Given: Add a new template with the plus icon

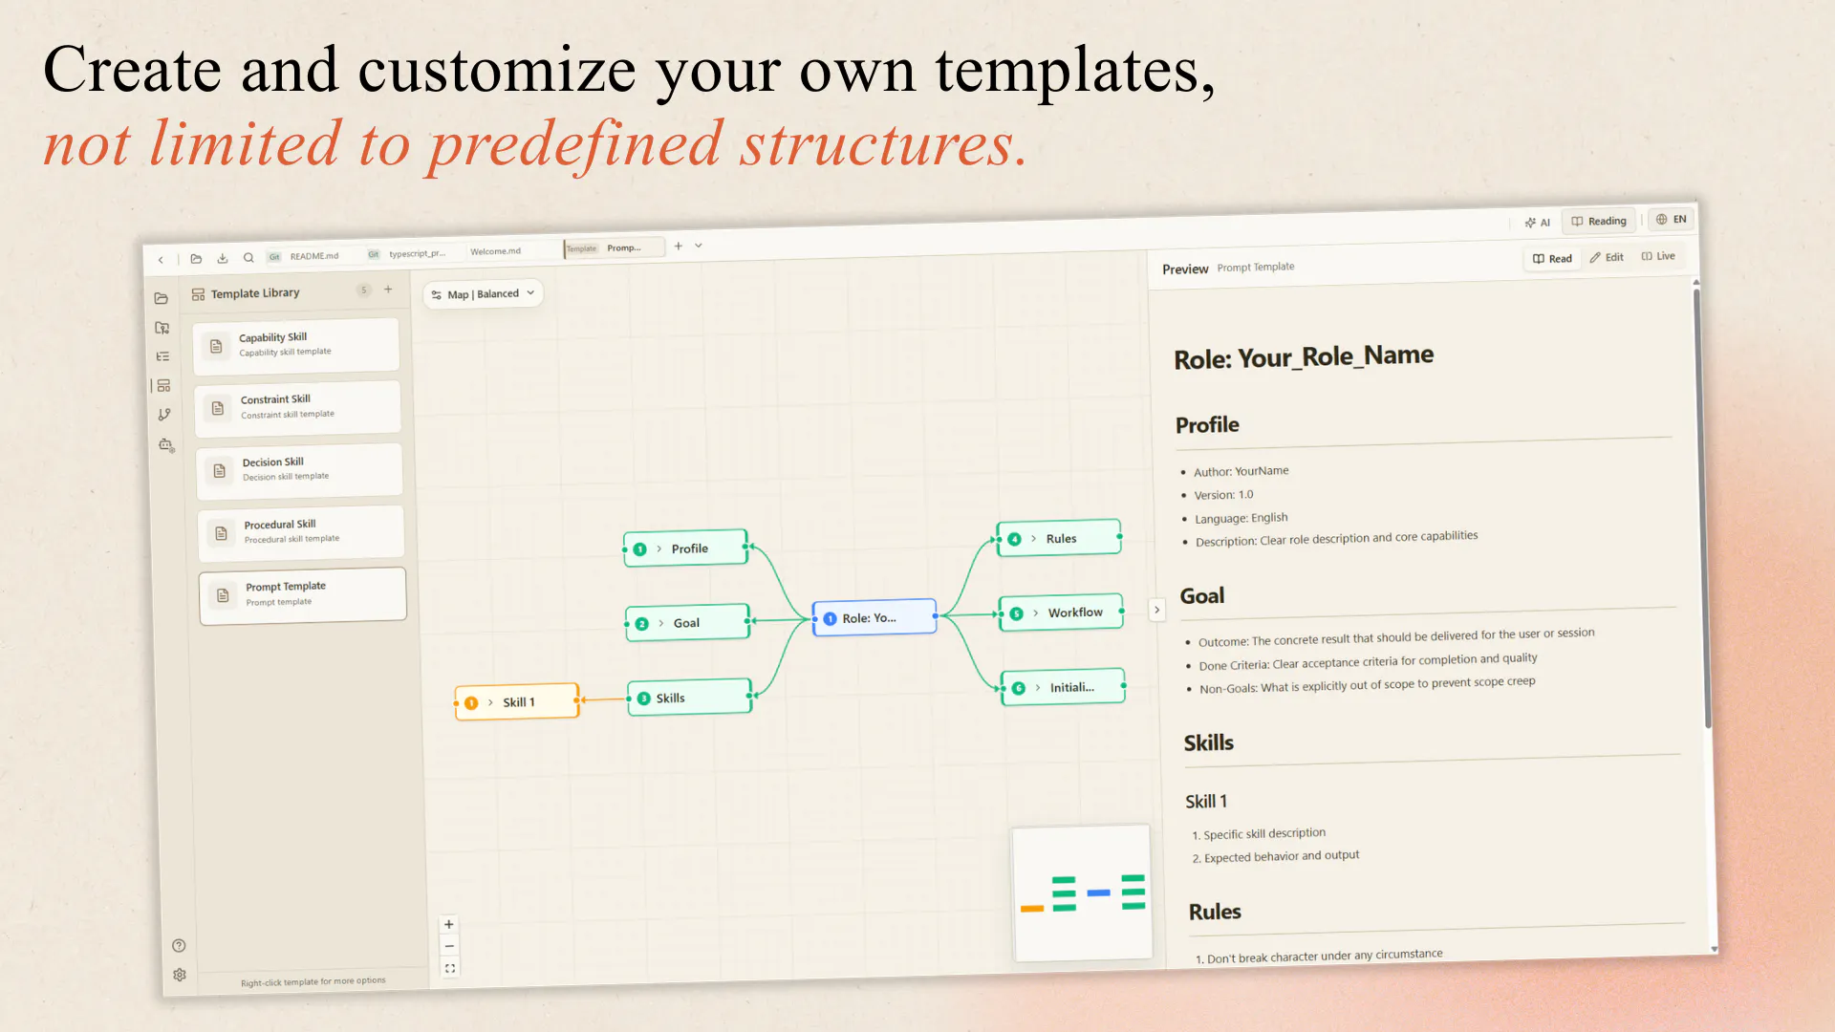Looking at the screenshot, I should pos(388,290).
